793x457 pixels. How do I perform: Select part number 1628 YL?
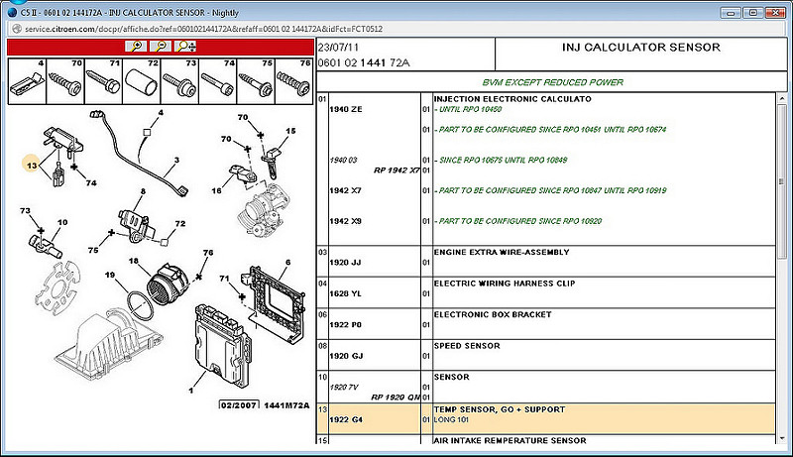point(345,293)
